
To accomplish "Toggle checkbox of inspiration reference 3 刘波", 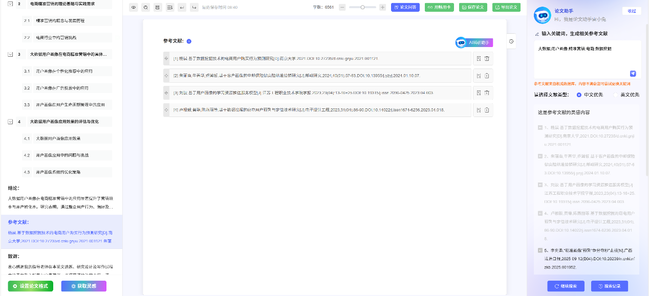I will 540,185.
